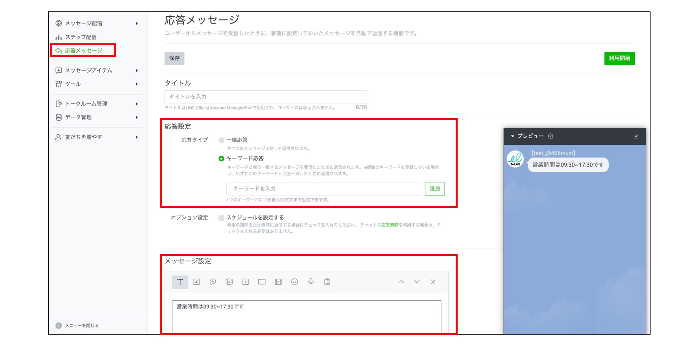Image resolution: width=699 pixels, height=345 pixels.
Task: Select the text message type icon
Action: pos(180,282)
